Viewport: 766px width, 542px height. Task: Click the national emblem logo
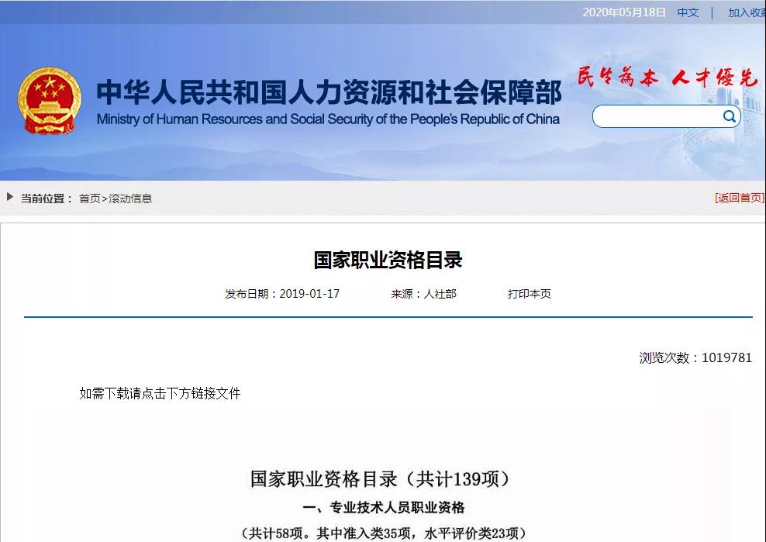(x=49, y=101)
